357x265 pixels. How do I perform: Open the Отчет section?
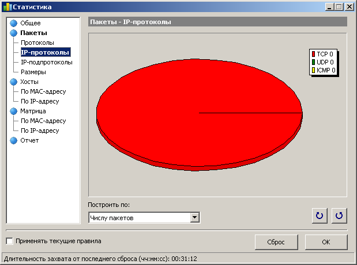[29, 140]
